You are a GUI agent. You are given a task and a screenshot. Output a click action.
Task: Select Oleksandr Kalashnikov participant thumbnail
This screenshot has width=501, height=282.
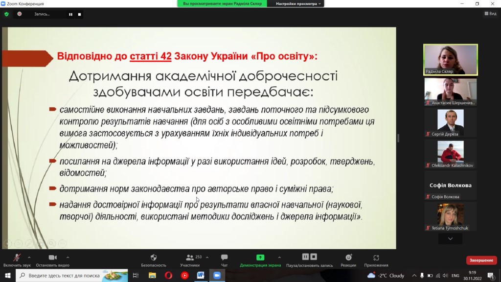[451, 154]
